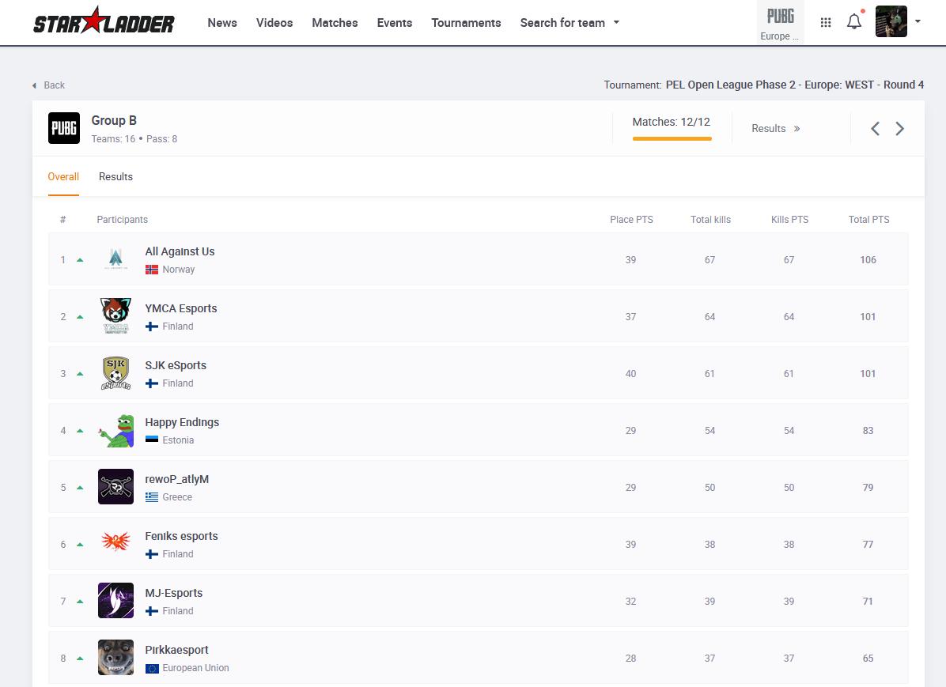Click the Place PTS column header
Screen dimensions: 946x687
tap(631, 220)
